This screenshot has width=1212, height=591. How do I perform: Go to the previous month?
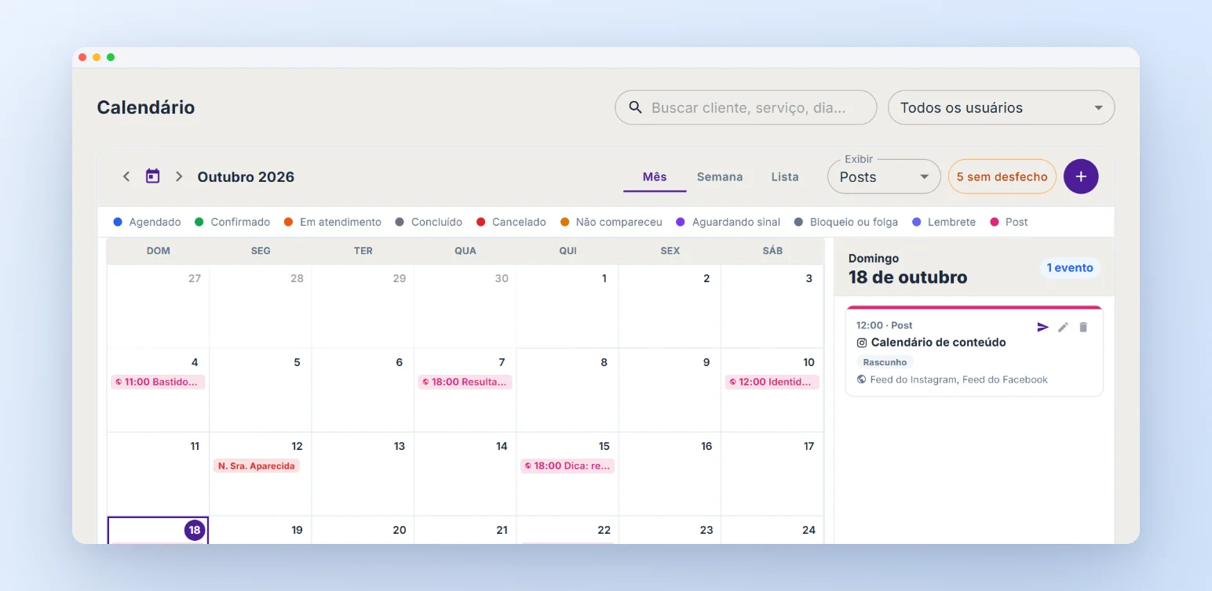(x=126, y=176)
